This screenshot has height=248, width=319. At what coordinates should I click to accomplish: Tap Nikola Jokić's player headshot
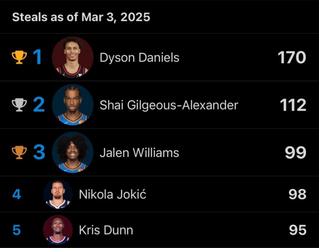(58, 194)
